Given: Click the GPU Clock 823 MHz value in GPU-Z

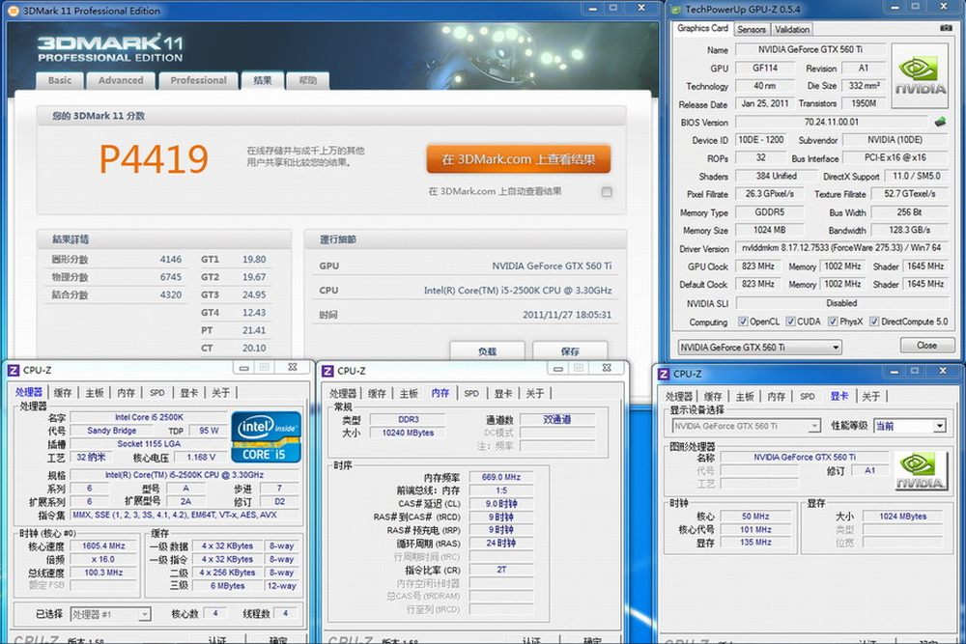Looking at the screenshot, I should (x=757, y=266).
